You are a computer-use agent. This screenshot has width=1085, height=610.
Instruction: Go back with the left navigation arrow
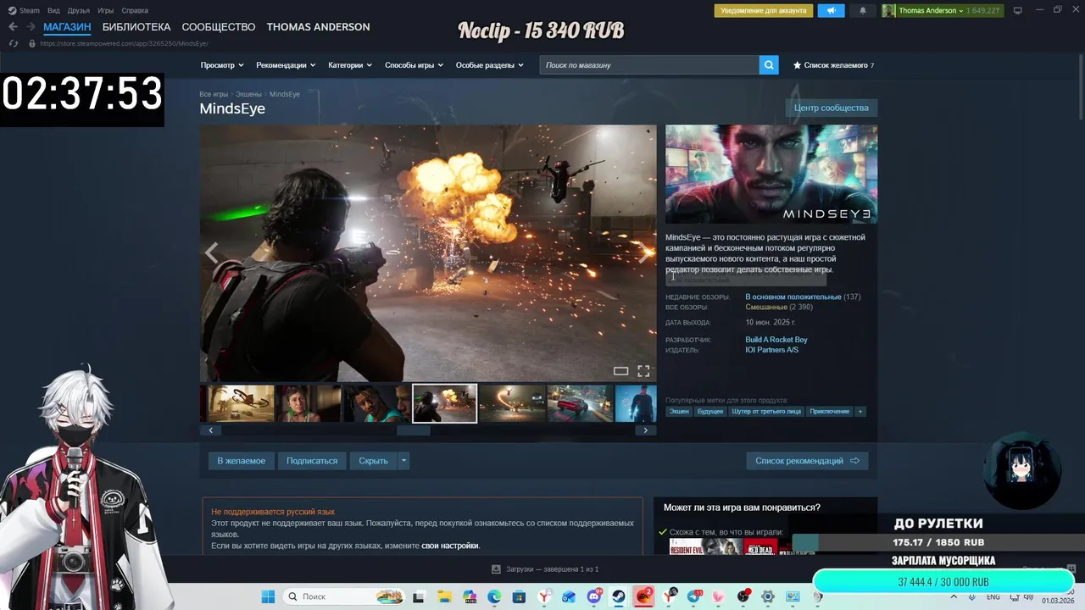13,27
